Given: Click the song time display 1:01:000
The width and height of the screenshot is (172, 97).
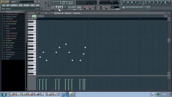Looking at the screenshot, I should (x=63, y=3).
